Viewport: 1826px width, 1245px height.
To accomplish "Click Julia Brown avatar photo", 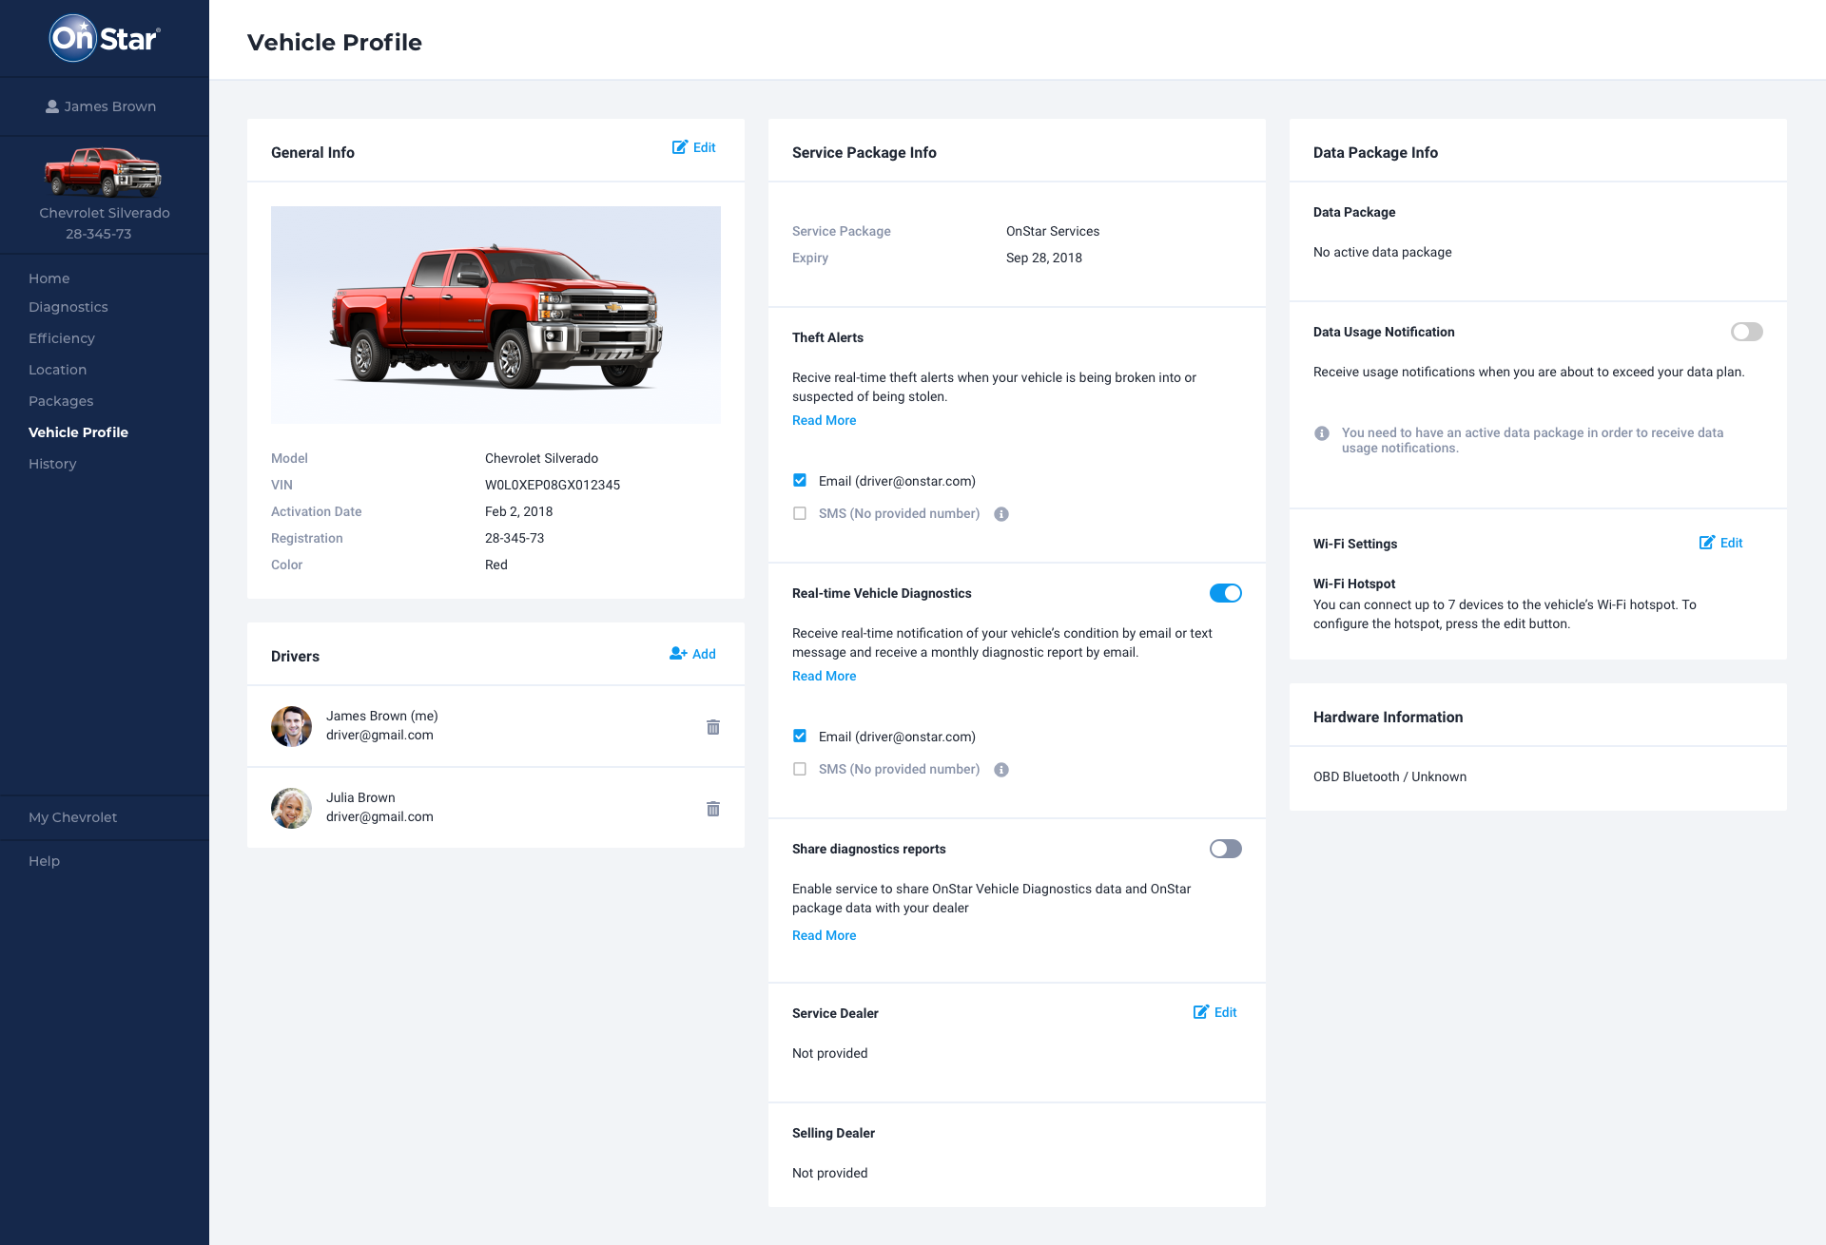I will coord(292,808).
